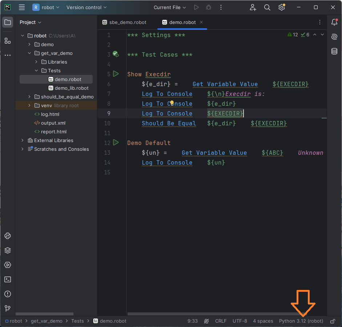342x327 pixels.
Task: Open the Current File run configuration dropdown
Action: [170, 7]
